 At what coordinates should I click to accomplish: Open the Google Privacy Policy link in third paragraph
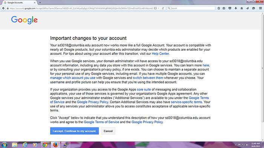(x=92, y=102)
